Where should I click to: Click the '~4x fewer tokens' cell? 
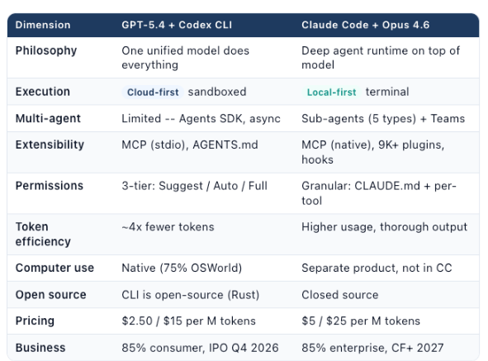[x=168, y=226]
